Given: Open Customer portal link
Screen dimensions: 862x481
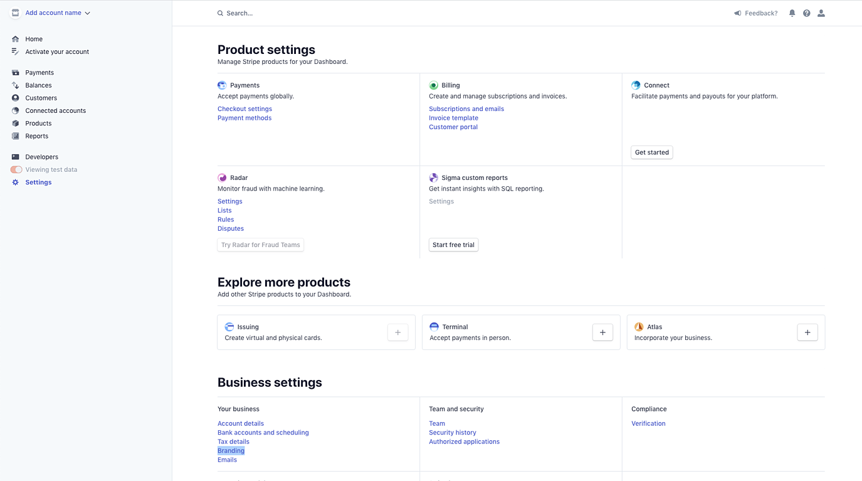Looking at the screenshot, I should click(x=453, y=127).
